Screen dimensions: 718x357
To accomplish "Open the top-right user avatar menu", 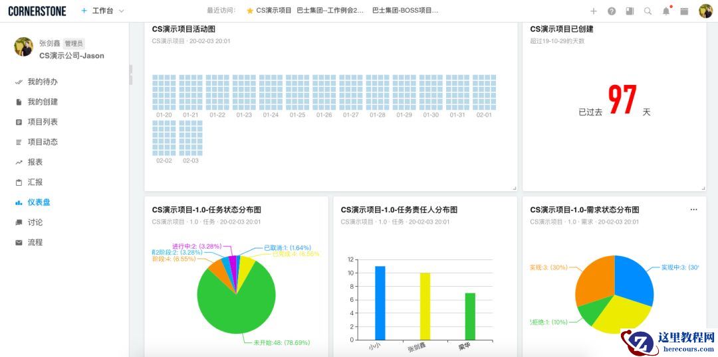I will click(705, 11).
